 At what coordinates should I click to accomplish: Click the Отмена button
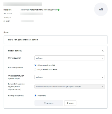pos(70,103)
